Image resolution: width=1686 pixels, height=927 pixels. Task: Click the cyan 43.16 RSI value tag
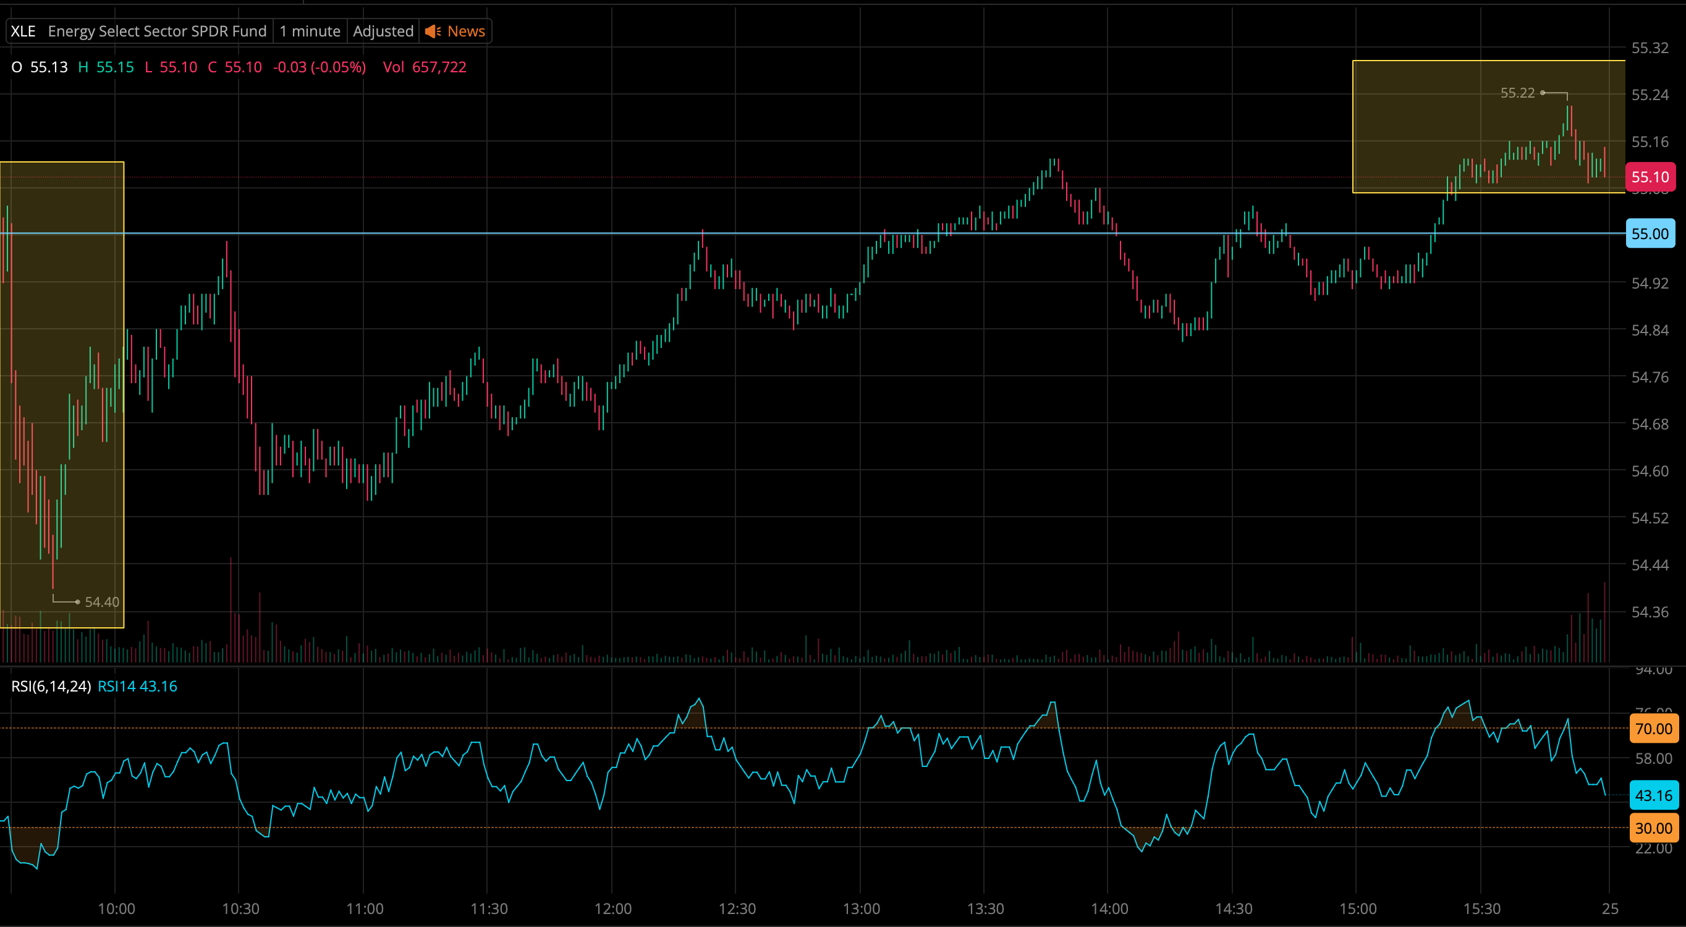point(1653,795)
